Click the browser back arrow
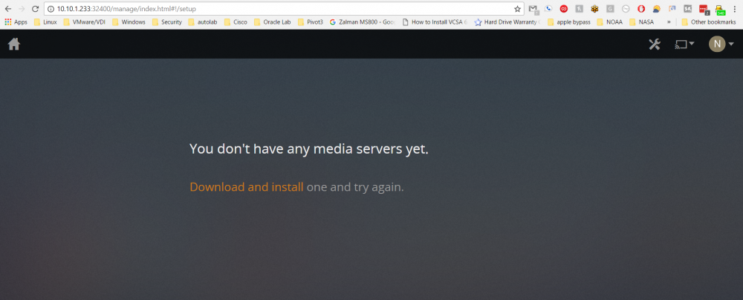This screenshot has height=300, width=743. click(8, 8)
